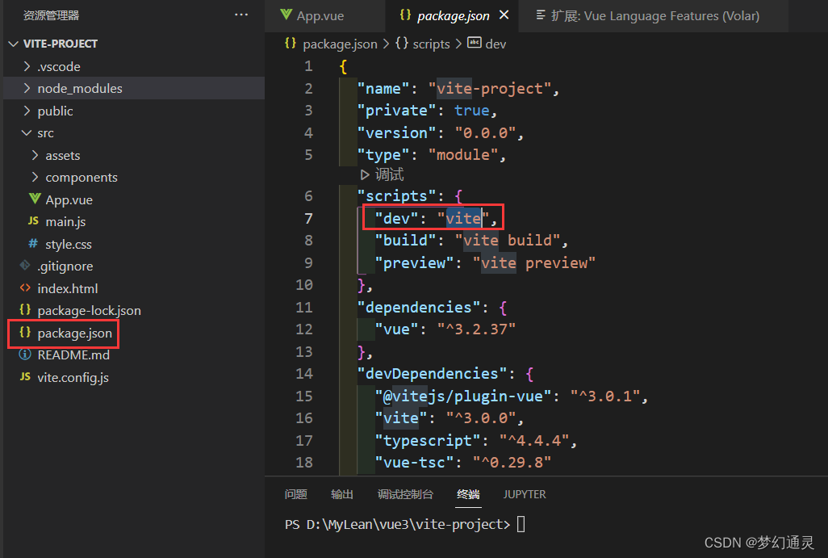Click the info icon beside README.md

coord(25,355)
